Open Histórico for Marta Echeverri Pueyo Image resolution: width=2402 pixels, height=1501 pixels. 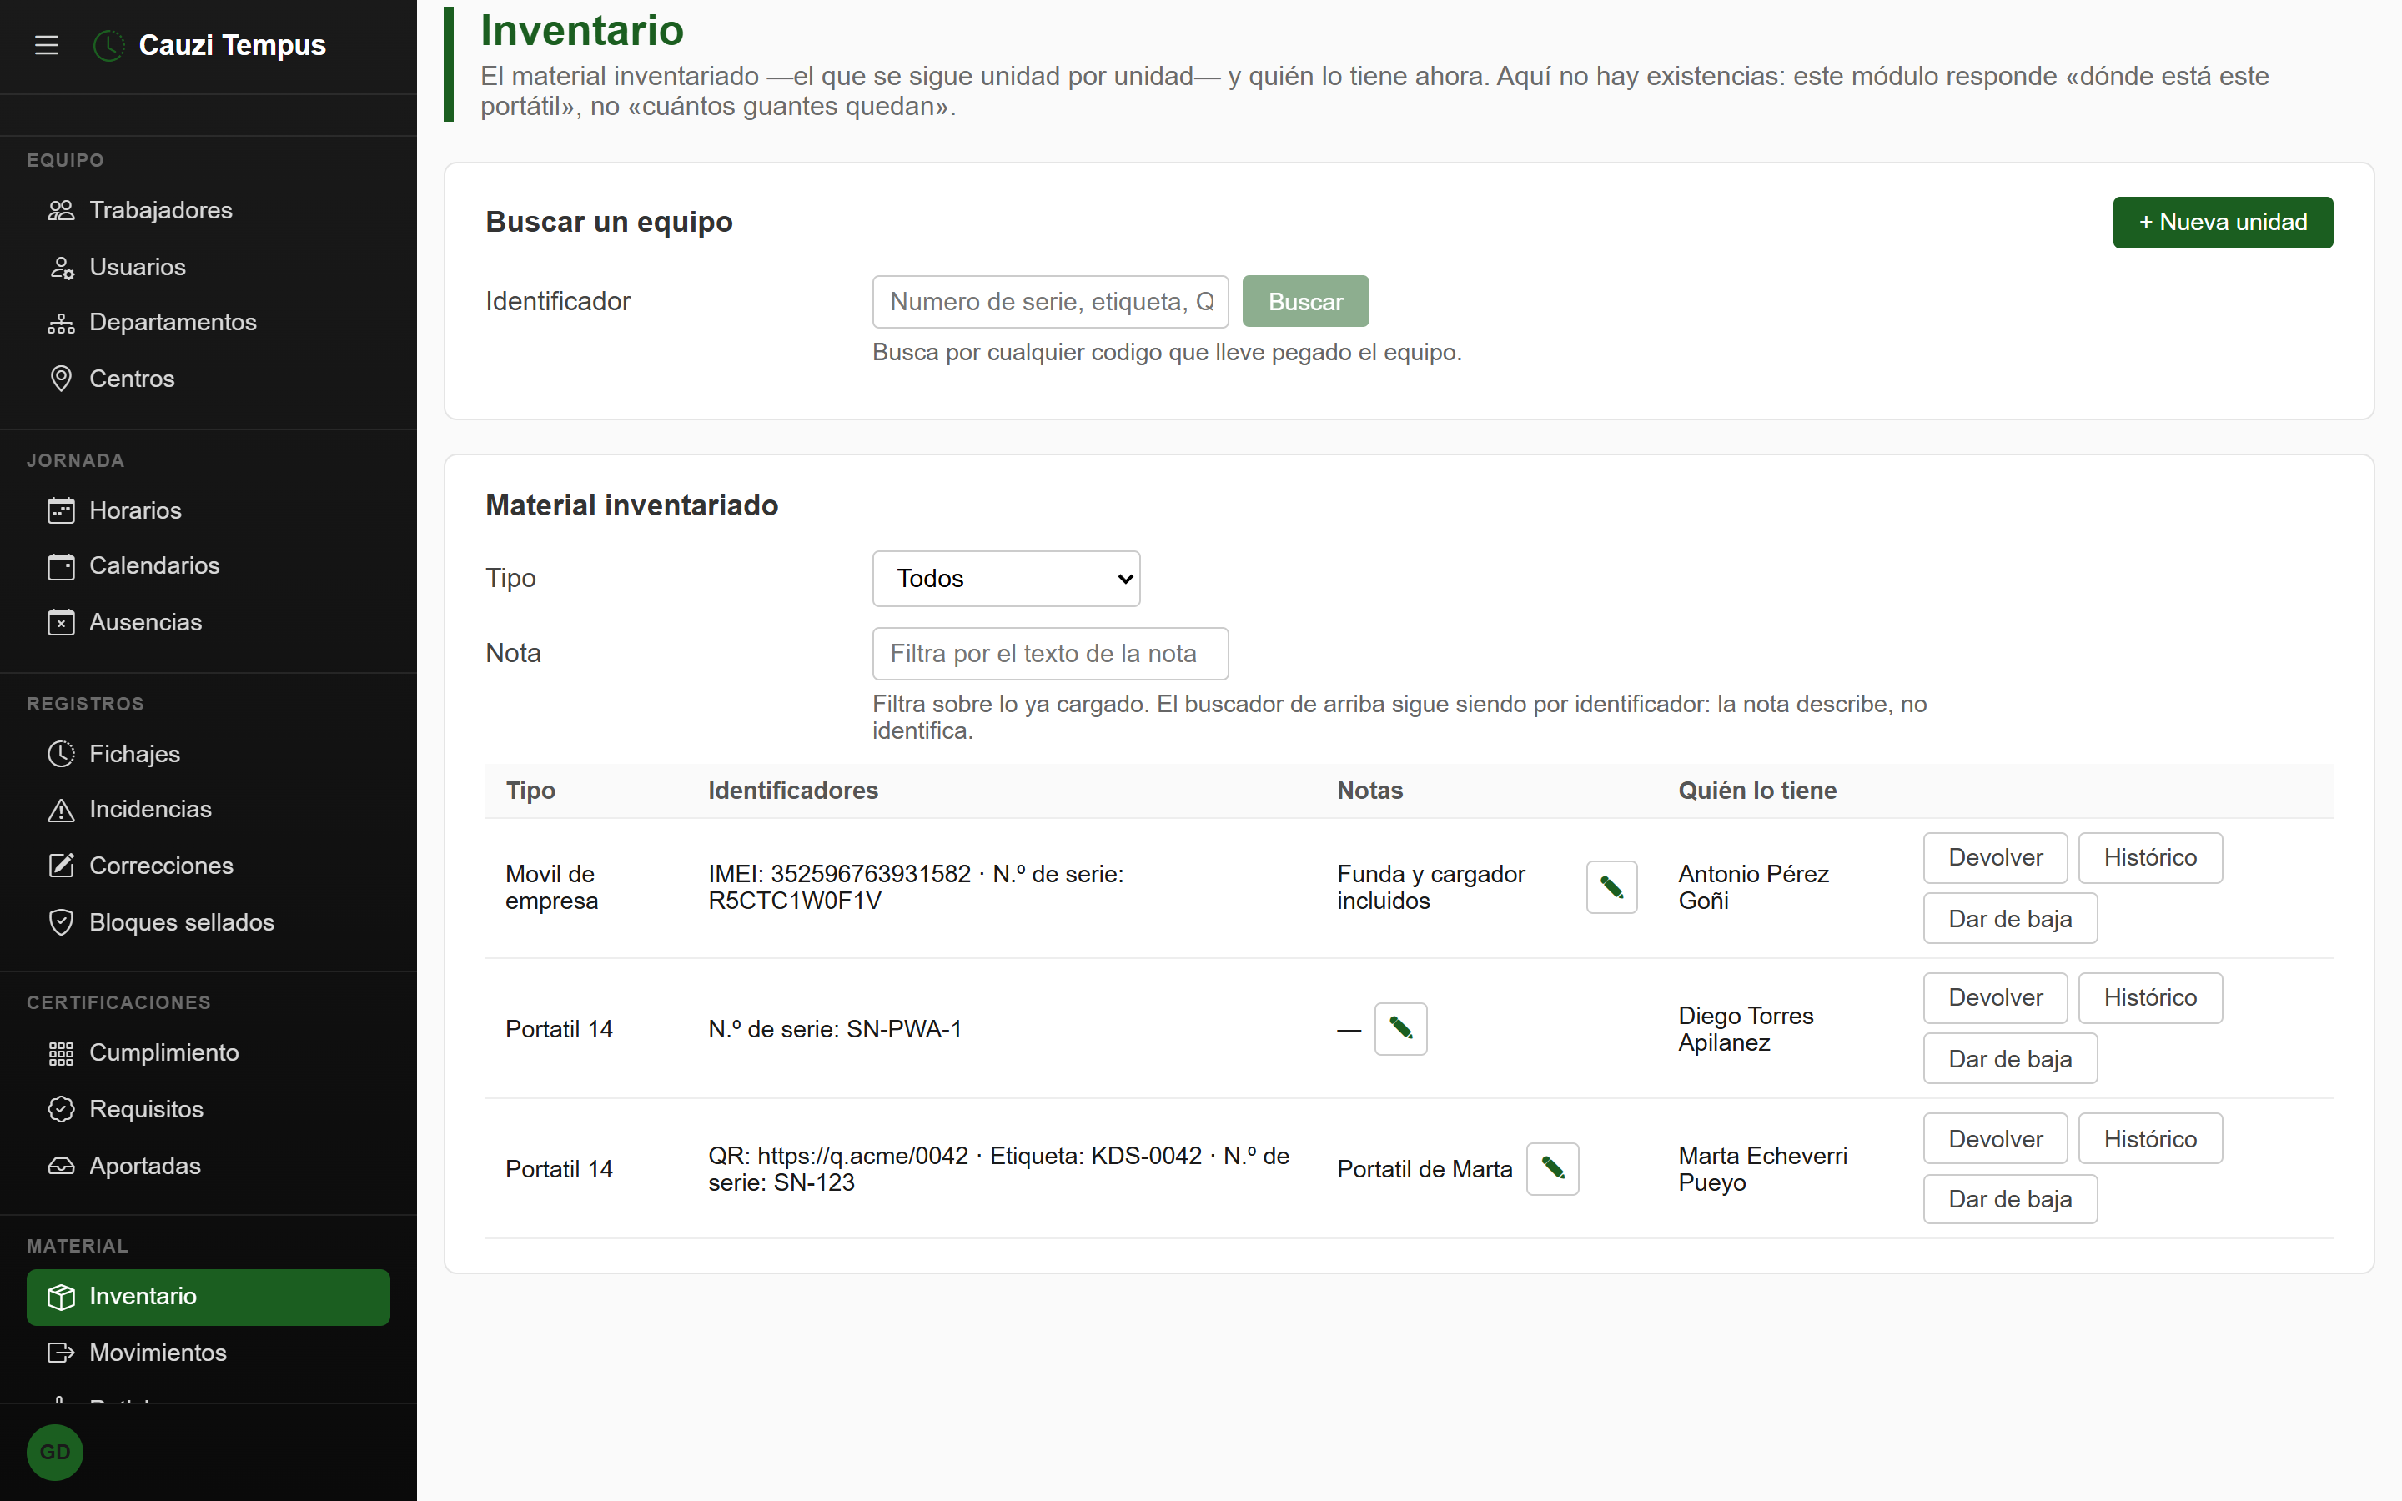[2150, 1138]
